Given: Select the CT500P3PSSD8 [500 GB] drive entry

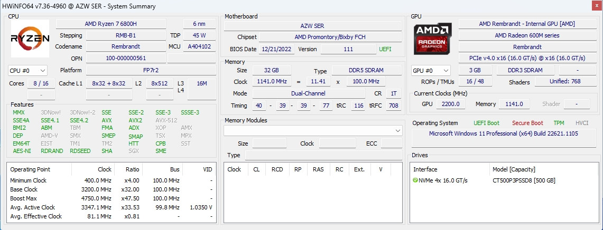Looking at the screenshot, I should point(524,180).
